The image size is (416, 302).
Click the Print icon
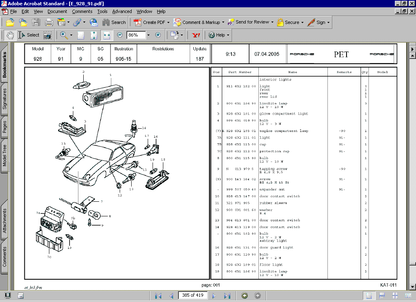point(49,22)
